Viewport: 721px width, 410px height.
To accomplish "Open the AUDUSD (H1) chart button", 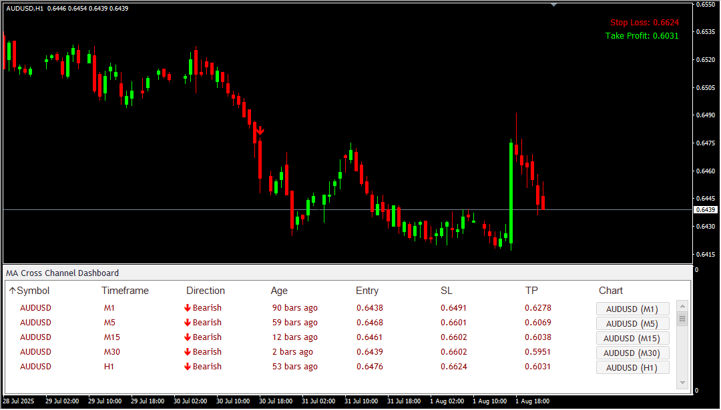I will [x=632, y=367].
